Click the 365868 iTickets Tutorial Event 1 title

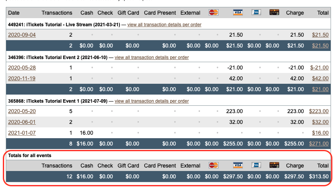58,101
